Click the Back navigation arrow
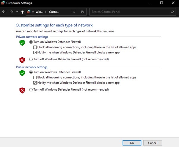 [4, 12]
